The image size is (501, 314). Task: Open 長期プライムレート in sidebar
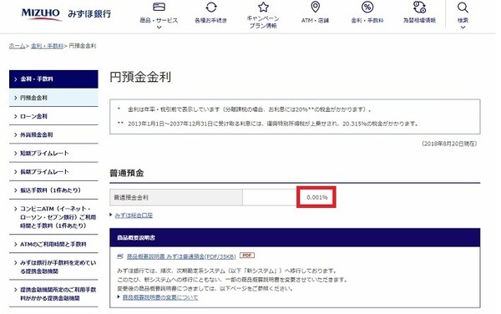(x=53, y=172)
